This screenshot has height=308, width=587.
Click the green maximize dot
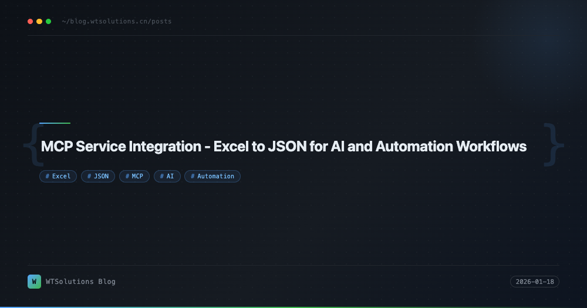click(x=48, y=21)
